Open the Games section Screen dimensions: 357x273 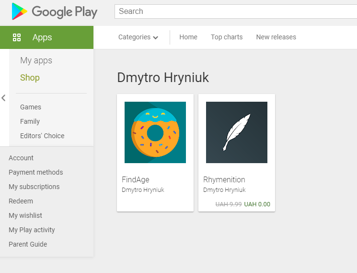pyautogui.click(x=31, y=107)
